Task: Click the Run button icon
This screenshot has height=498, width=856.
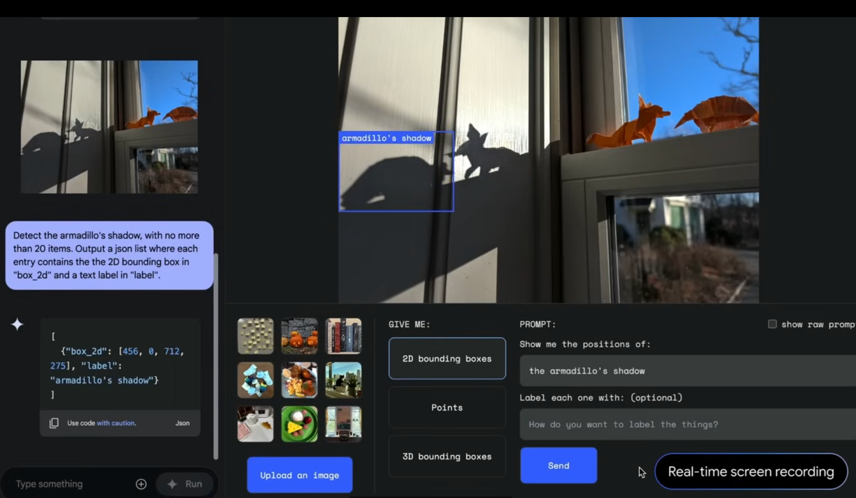Action: click(171, 483)
